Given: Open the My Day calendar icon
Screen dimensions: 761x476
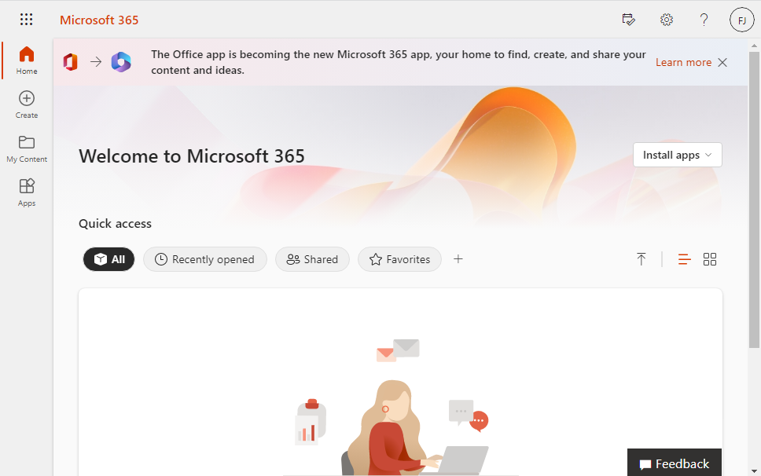Looking at the screenshot, I should pyautogui.click(x=628, y=20).
